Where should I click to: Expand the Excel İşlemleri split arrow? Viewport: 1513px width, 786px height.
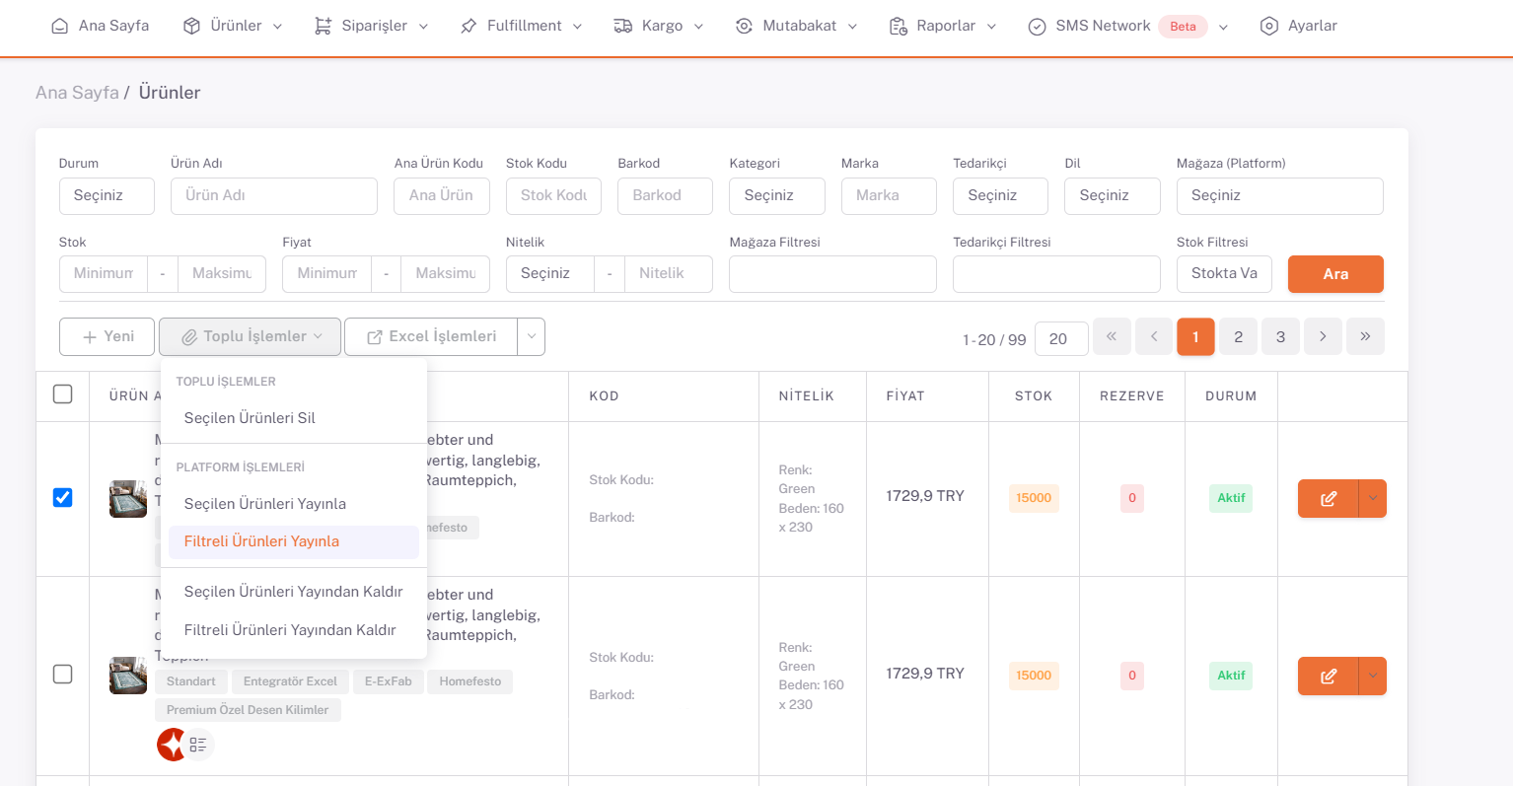pos(532,336)
